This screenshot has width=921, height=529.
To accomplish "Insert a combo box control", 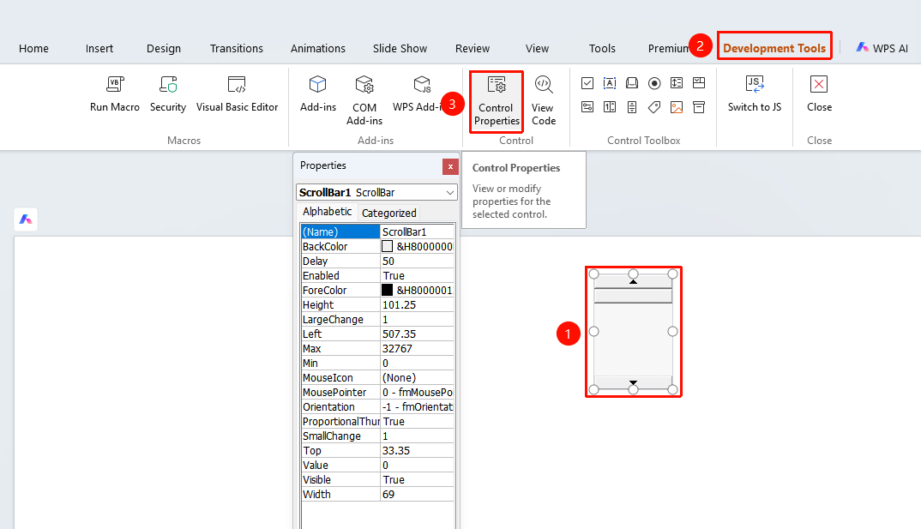I will tap(699, 83).
